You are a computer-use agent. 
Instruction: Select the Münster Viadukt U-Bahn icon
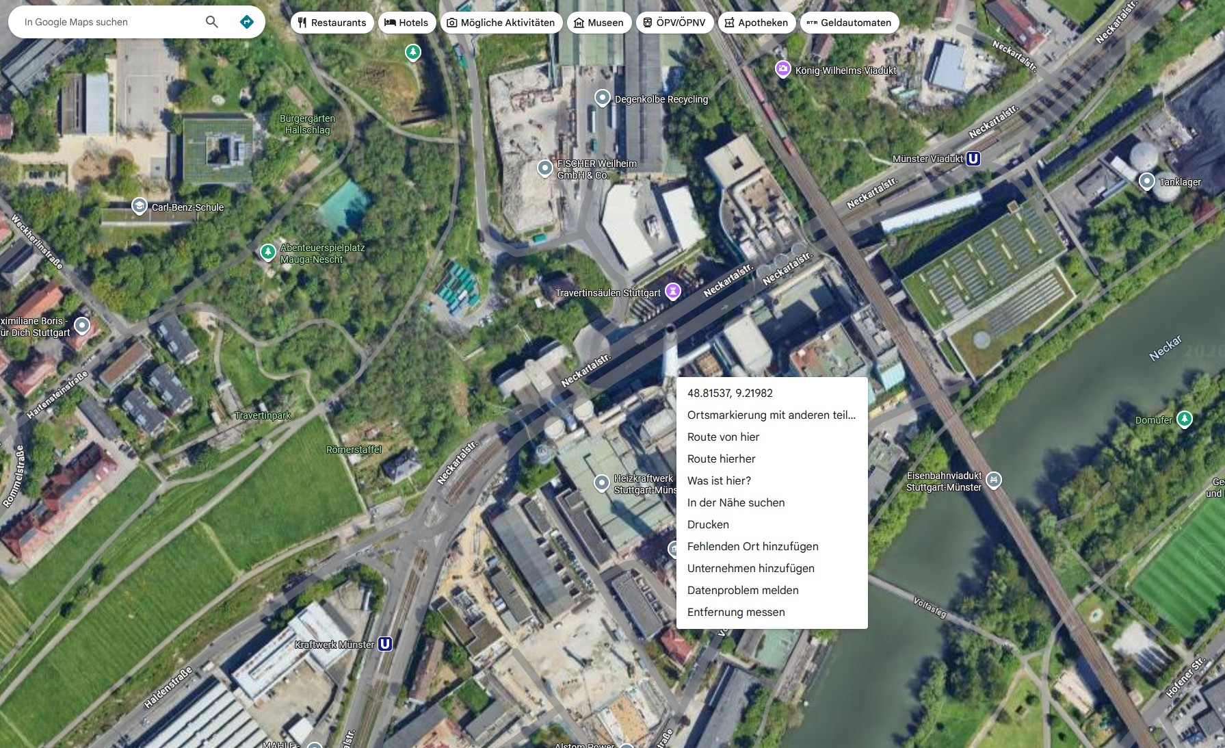973,159
